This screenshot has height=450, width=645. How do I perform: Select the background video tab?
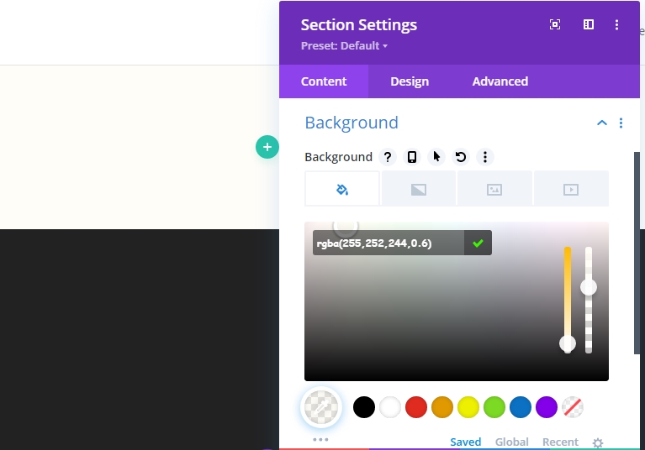[571, 189]
